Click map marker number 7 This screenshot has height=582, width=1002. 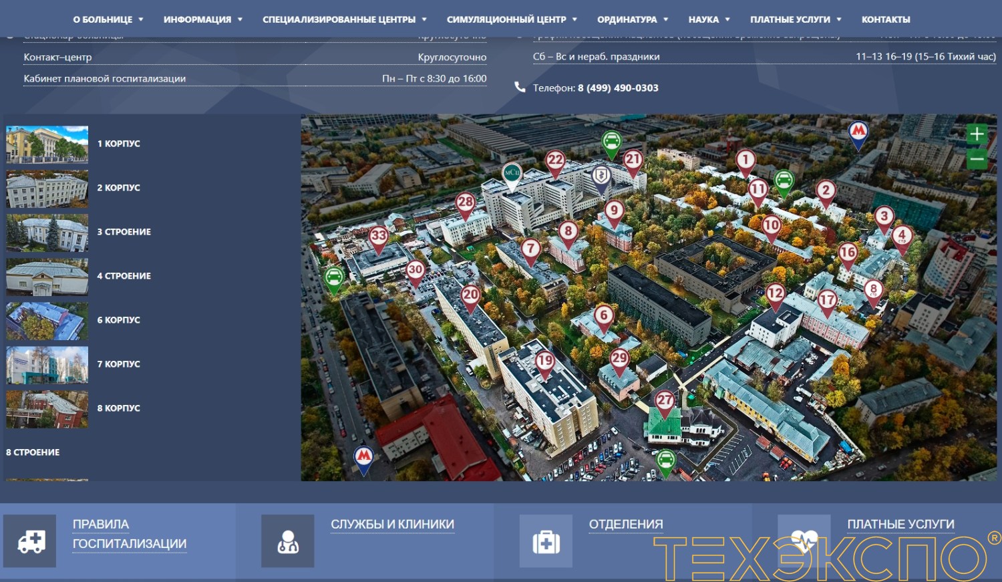(x=530, y=251)
